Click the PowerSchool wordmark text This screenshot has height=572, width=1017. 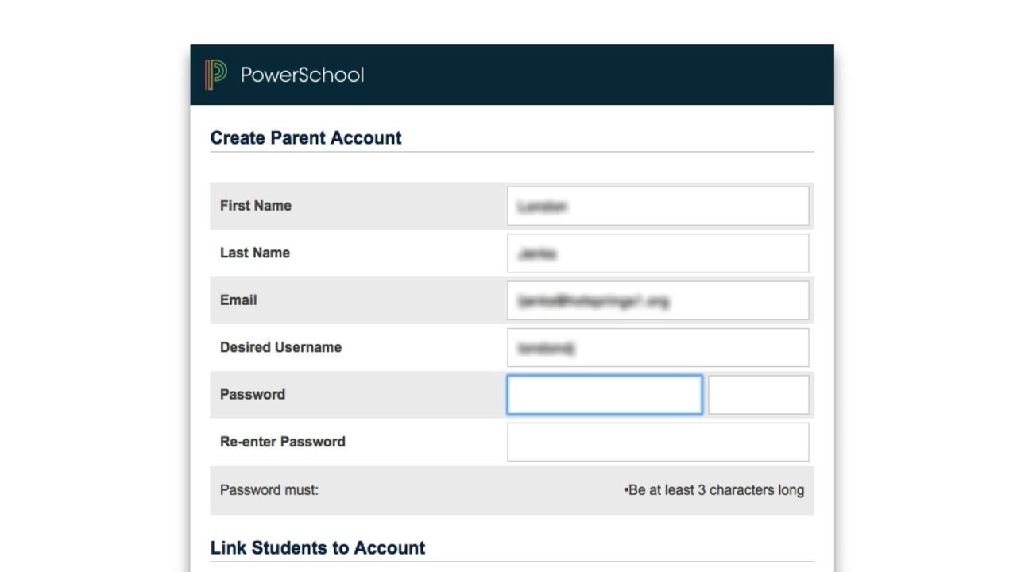pos(302,75)
